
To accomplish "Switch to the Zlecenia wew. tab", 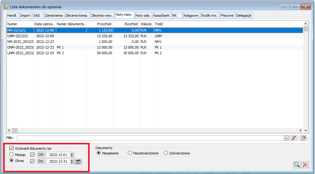I will pyautogui.click(x=102, y=15).
